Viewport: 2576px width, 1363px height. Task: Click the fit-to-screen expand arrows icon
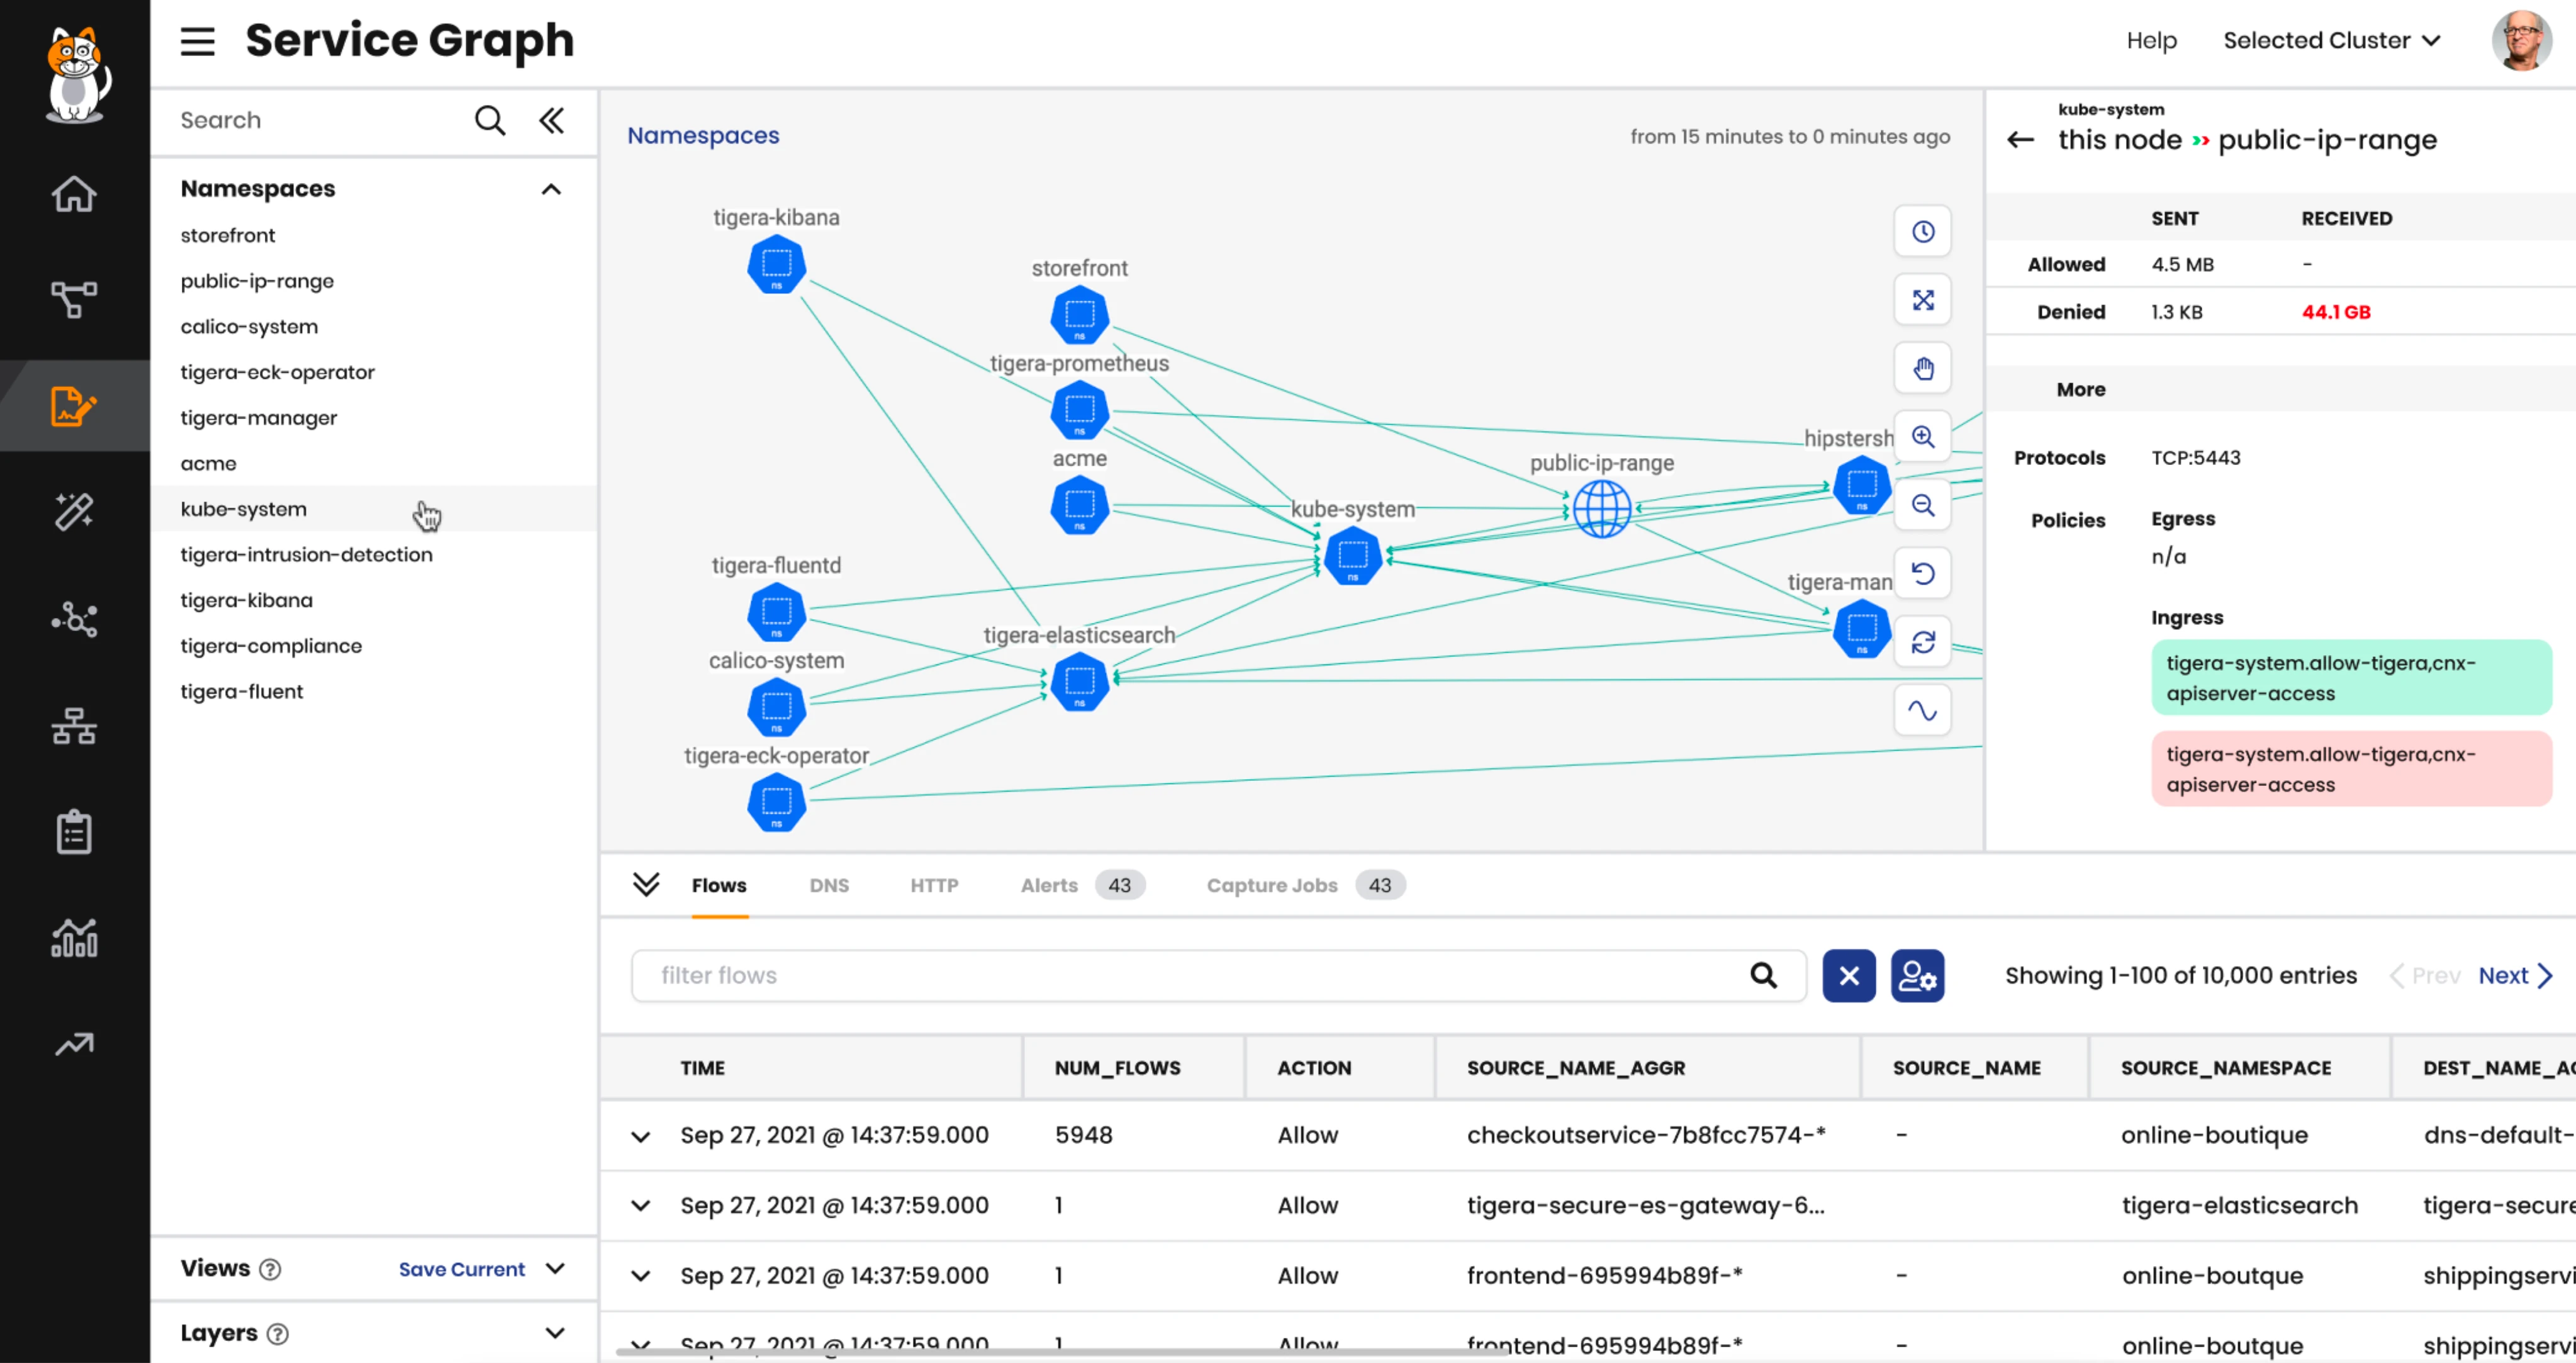point(1922,300)
